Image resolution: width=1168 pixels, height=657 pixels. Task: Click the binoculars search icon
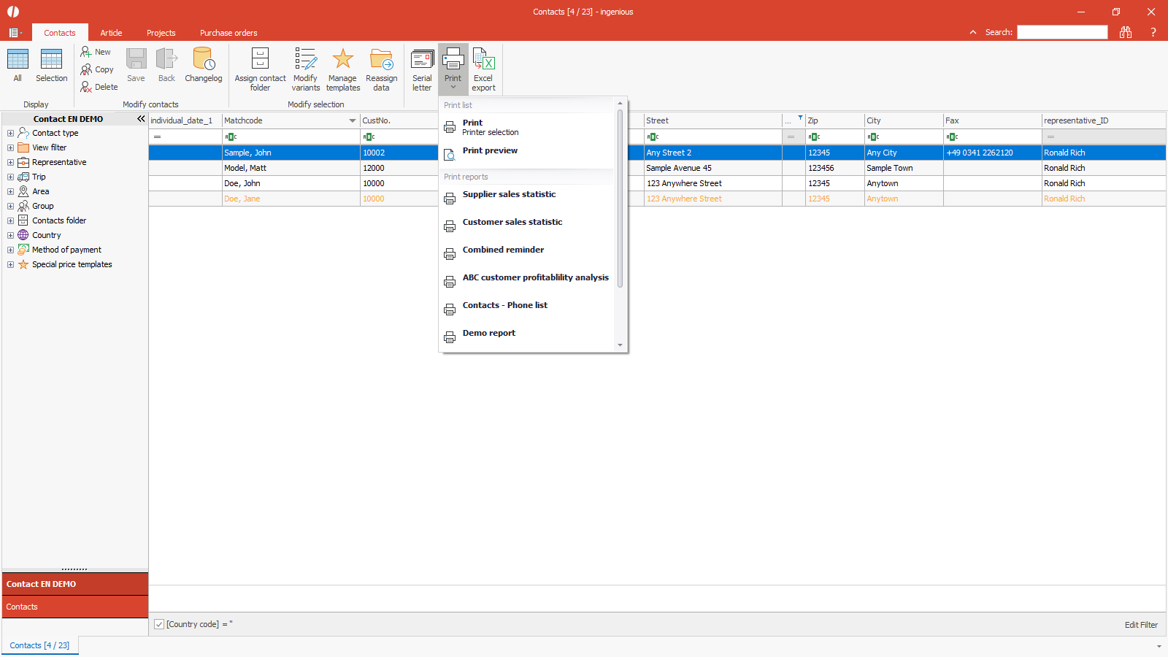click(1126, 32)
